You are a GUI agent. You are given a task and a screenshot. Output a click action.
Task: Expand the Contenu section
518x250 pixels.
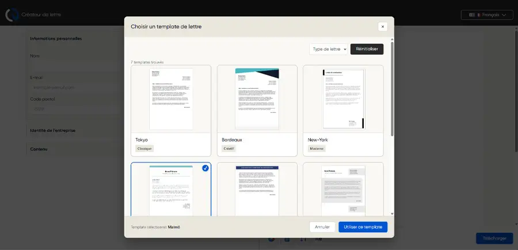click(39, 149)
